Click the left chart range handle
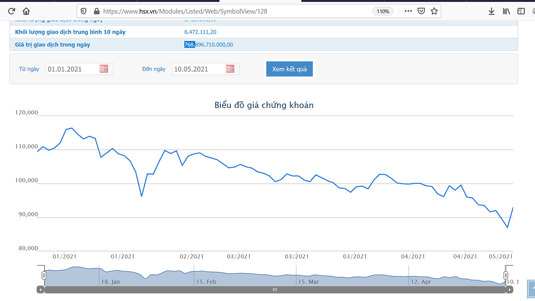This screenshot has width=535, height=301. (x=44, y=276)
